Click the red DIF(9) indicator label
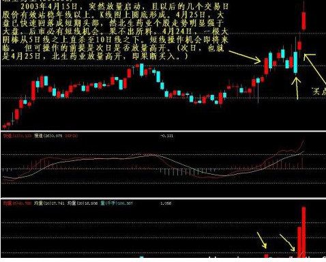326x262 pixels. (x=72, y=136)
